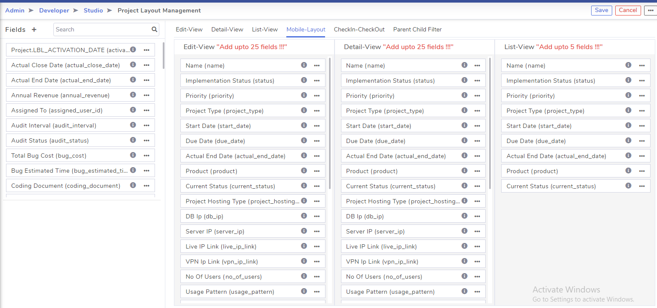Open the CheckIn-CheckOut tab
Image resolution: width=657 pixels, height=308 pixels.
359,29
